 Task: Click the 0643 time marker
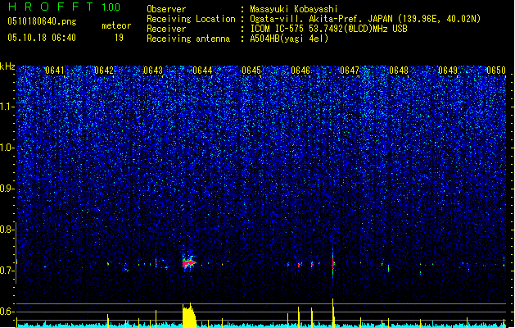pos(153,71)
